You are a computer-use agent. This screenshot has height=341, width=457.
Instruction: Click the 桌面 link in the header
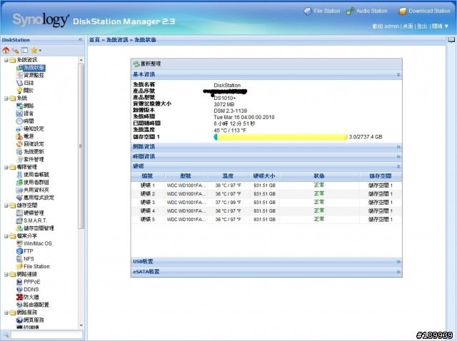(x=408, y=26)
